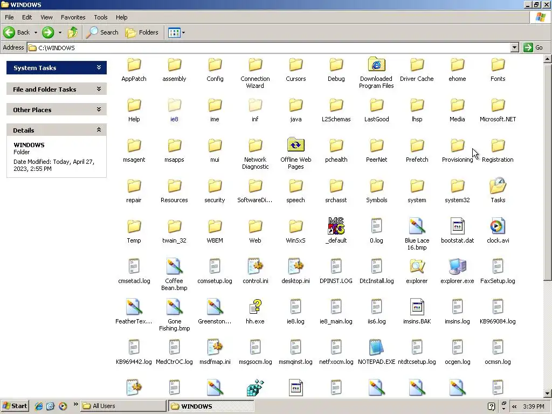Select the desktop.ini settings file icon
The width and height of the screenshot is (552, 414).
tap(296, 266)
